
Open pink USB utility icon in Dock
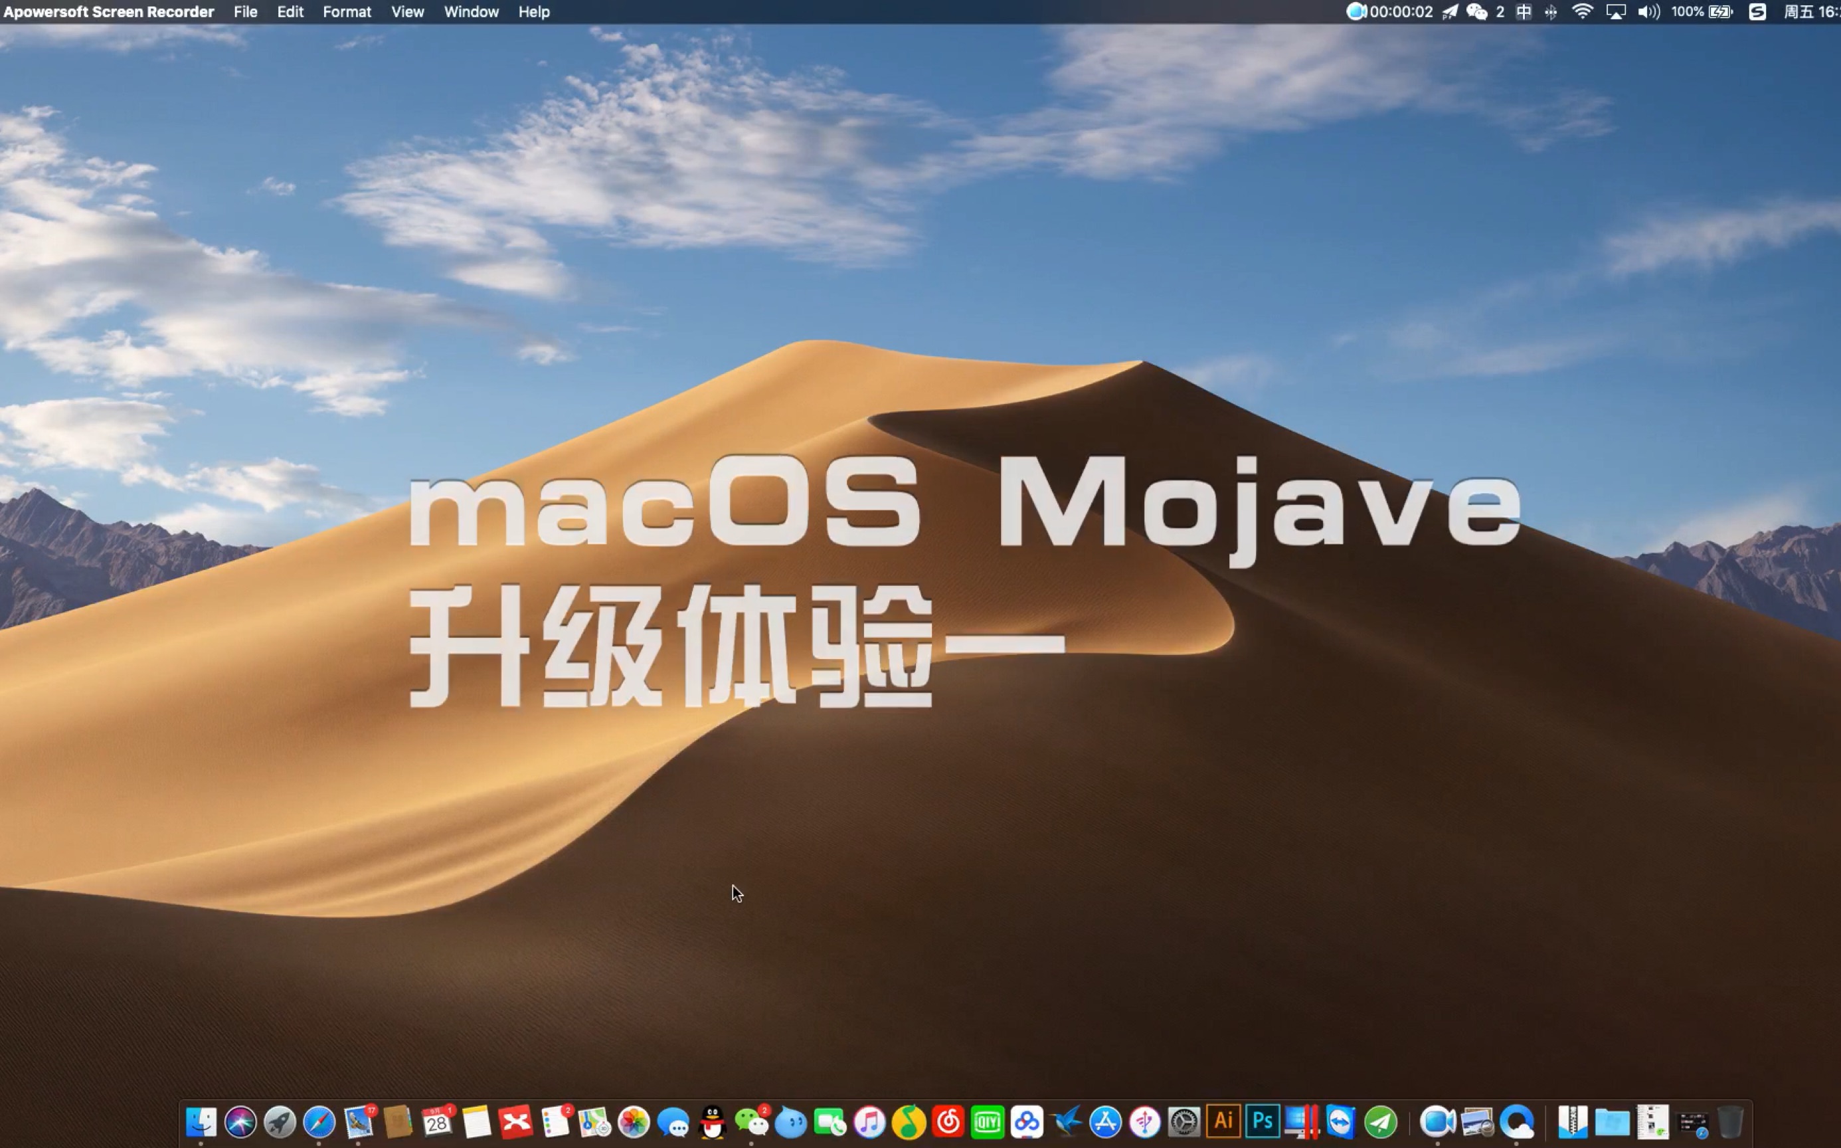[1145, 1121]
